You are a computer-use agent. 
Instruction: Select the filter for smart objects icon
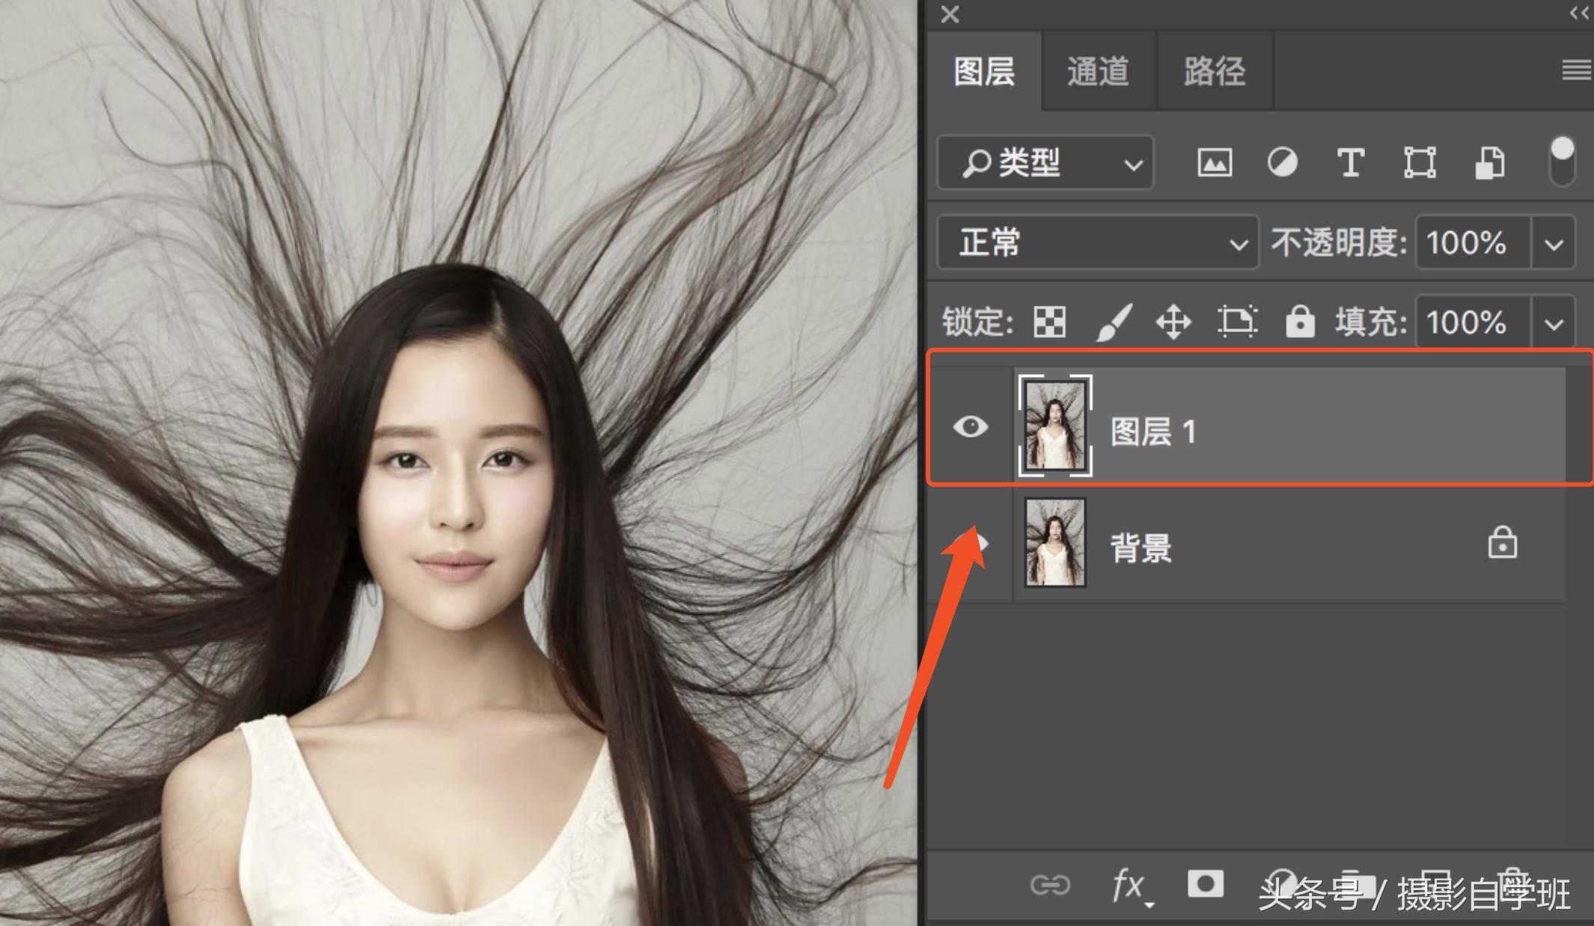tap(1488, 163)
